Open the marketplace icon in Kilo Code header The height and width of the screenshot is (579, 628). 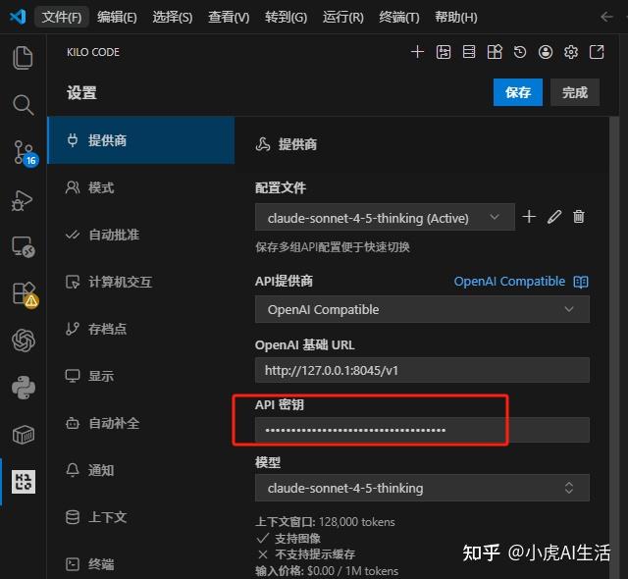click(495, 52)
